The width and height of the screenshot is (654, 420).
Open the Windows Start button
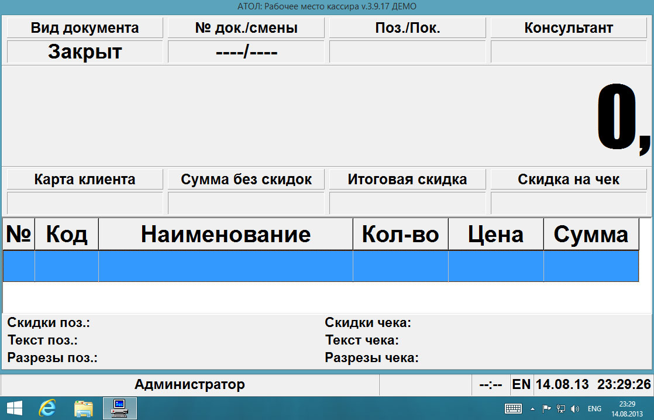[x=14, y=408]
